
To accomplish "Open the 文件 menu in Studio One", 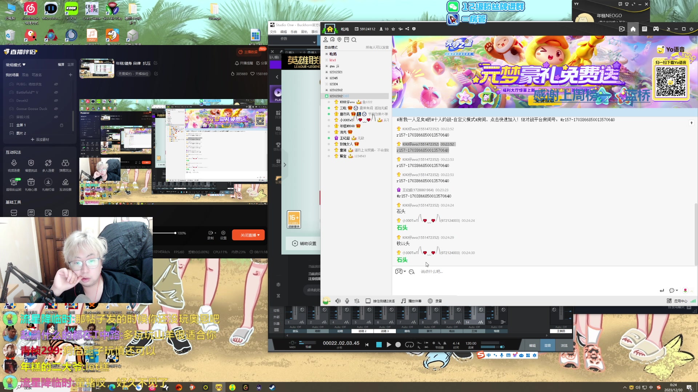I will (273, 32).
